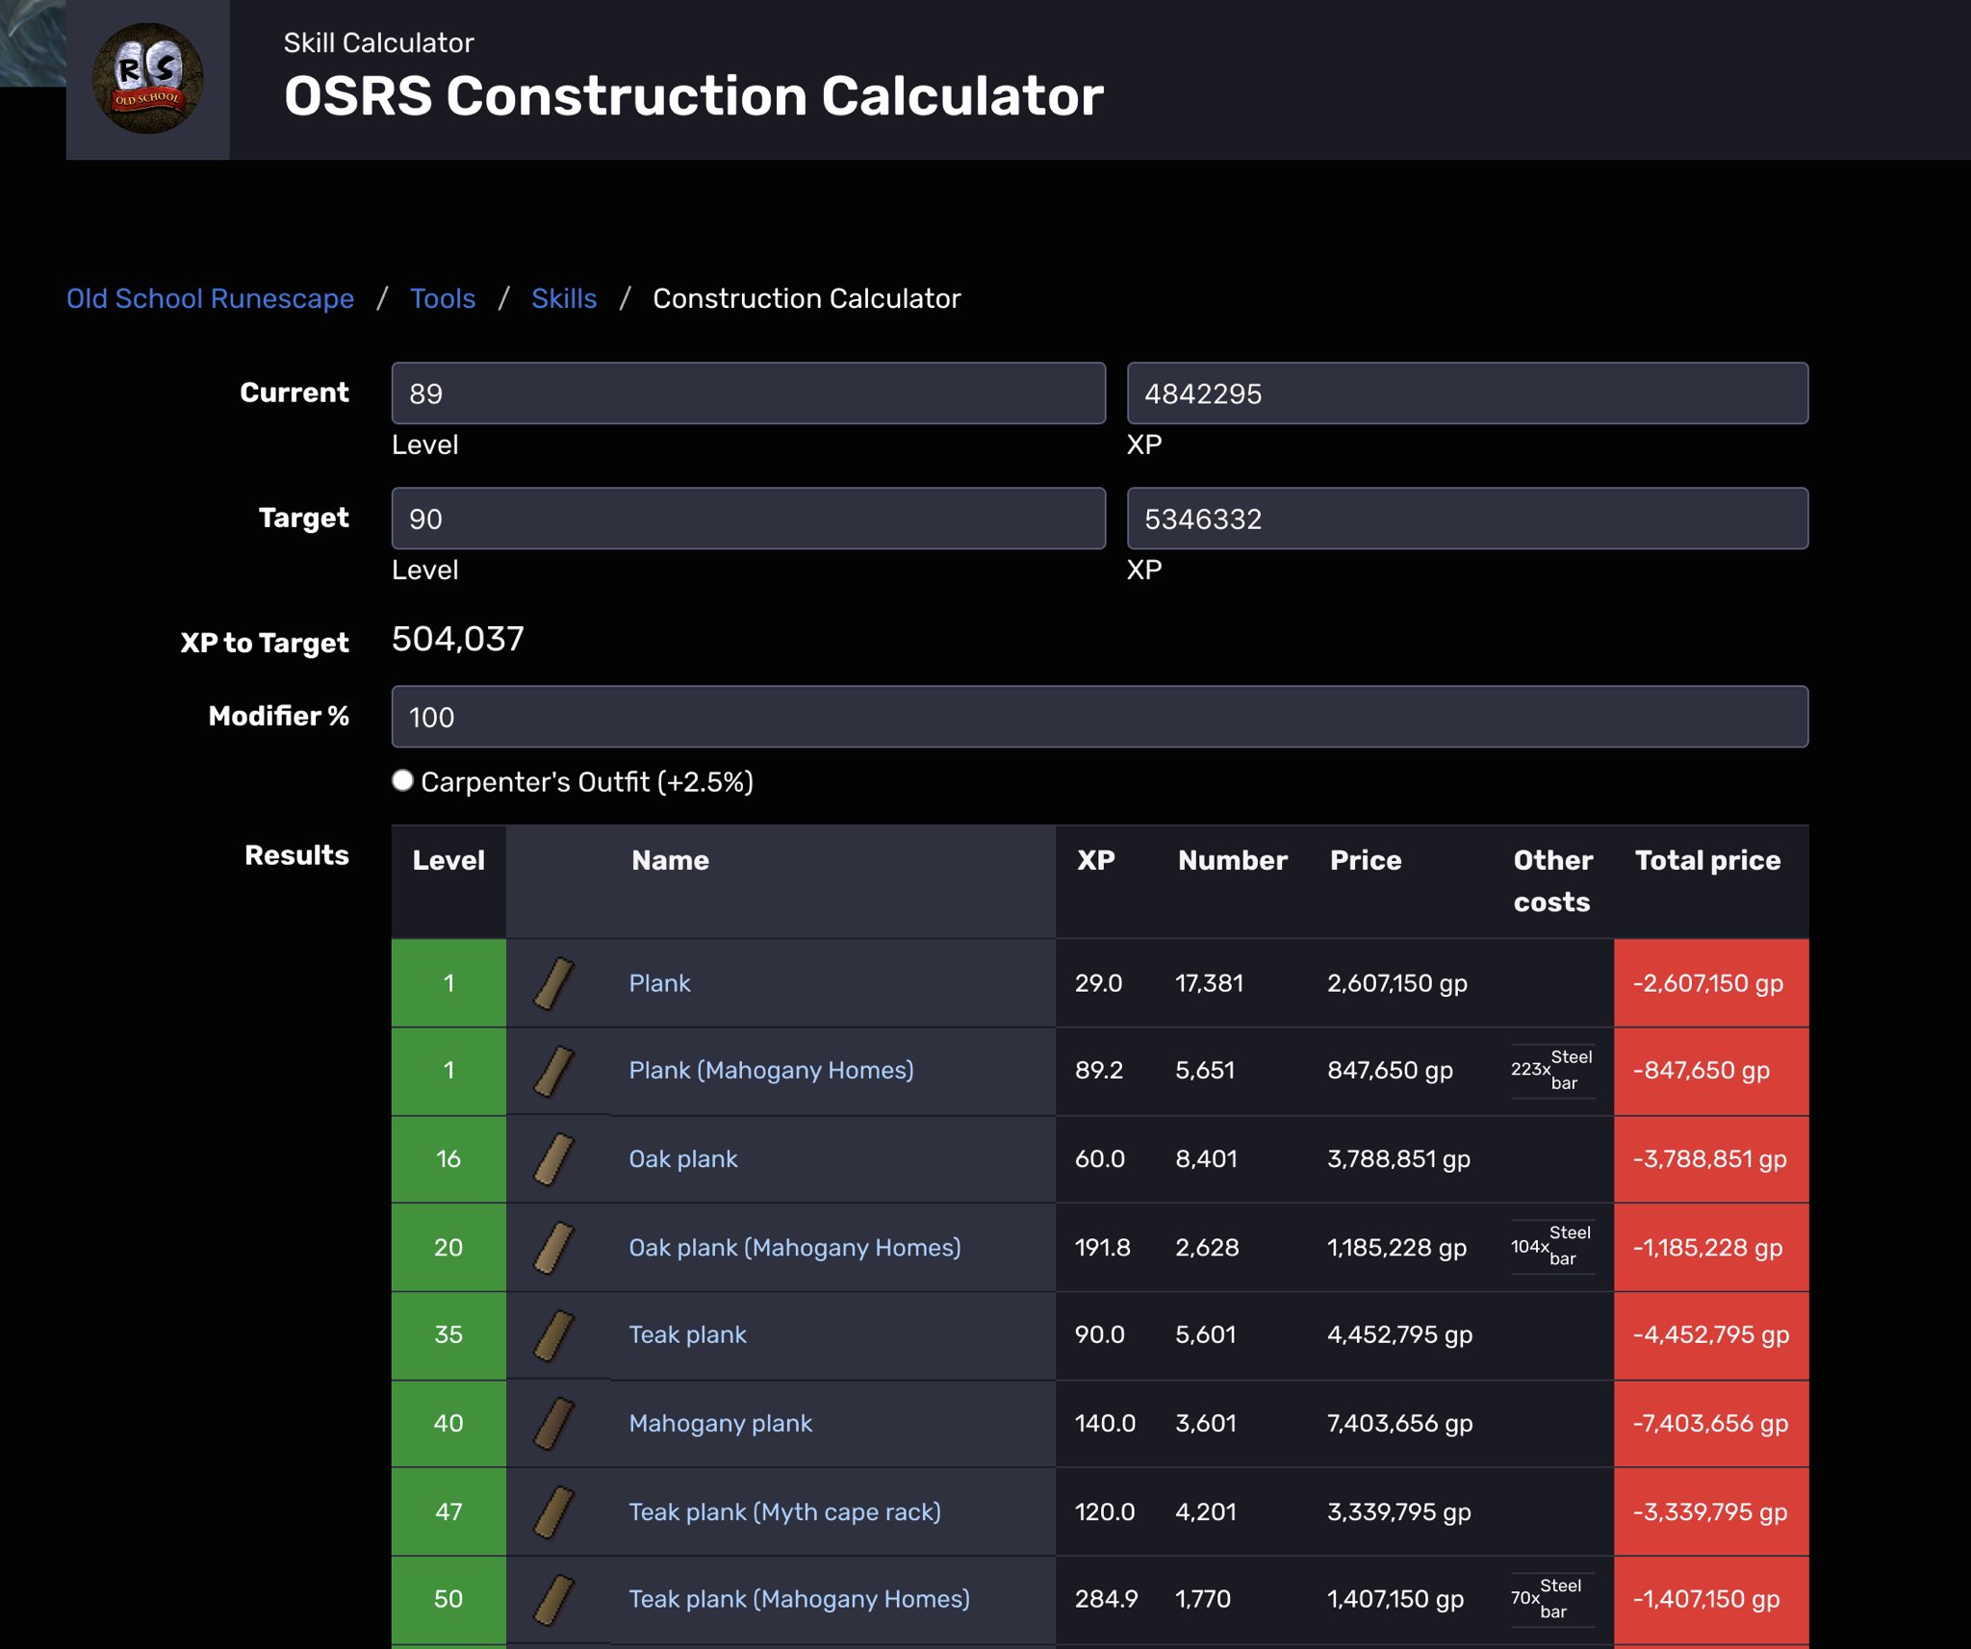1971x1649 pixels.
Task: Open the Skills breadcrumb link
Action: [564, 298]
